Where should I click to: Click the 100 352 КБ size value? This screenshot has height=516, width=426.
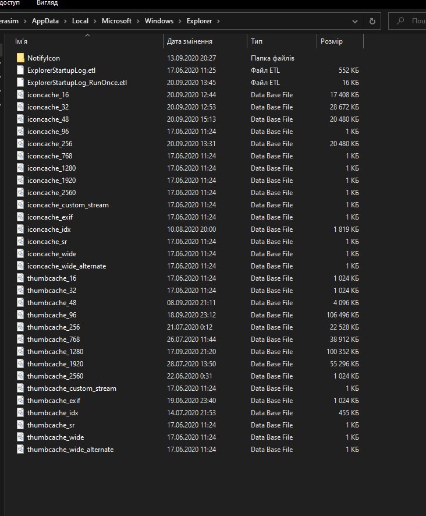pos(342,352)
